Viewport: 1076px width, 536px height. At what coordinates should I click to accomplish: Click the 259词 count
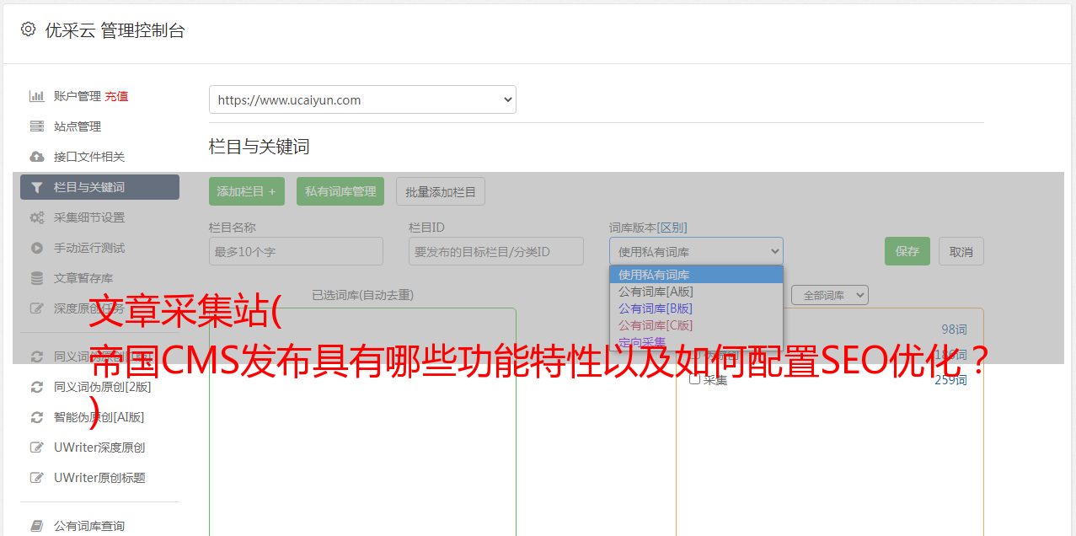(950, 380)
